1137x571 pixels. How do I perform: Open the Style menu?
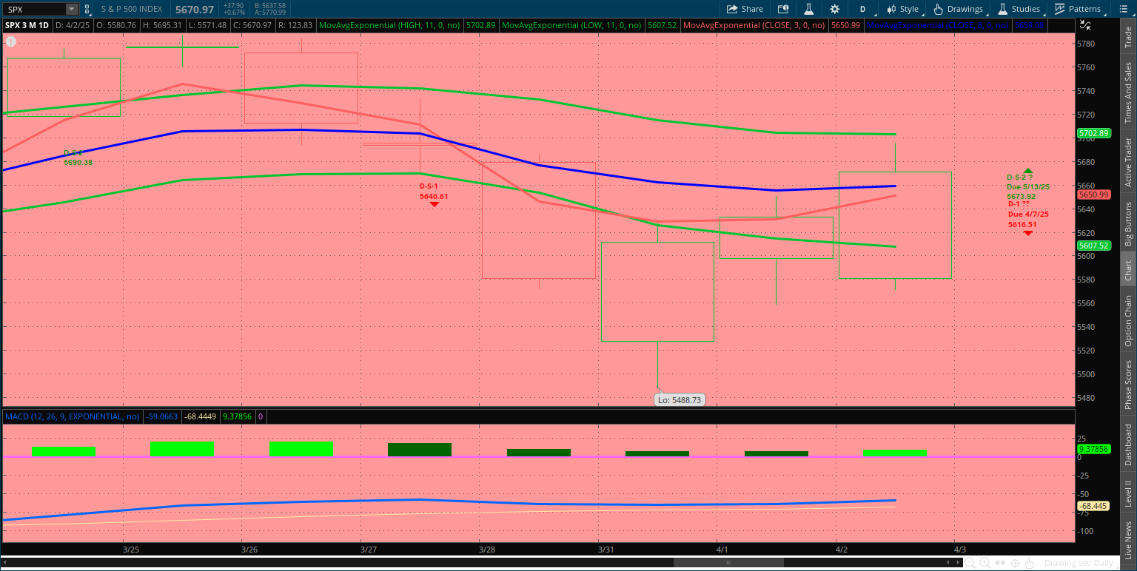coord(902,9)
